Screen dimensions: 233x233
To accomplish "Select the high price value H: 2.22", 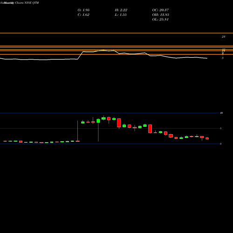I will coord(121,10).
